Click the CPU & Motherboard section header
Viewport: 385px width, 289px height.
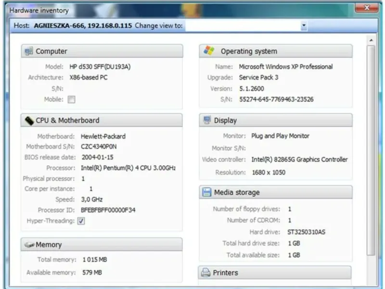(102, 120)
